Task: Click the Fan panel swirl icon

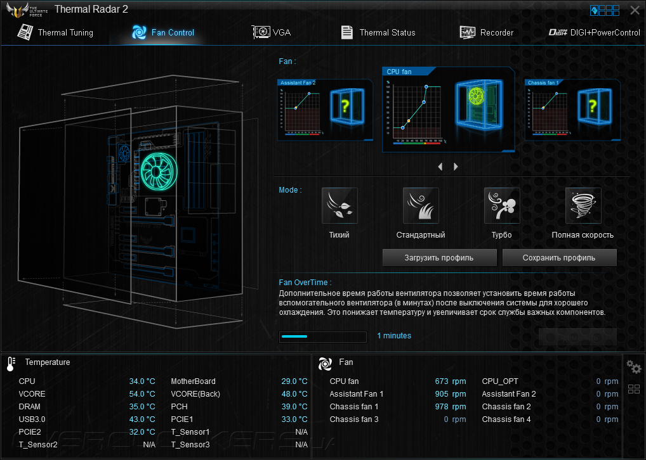Action: pyautogui.click(x=325, y=364)
